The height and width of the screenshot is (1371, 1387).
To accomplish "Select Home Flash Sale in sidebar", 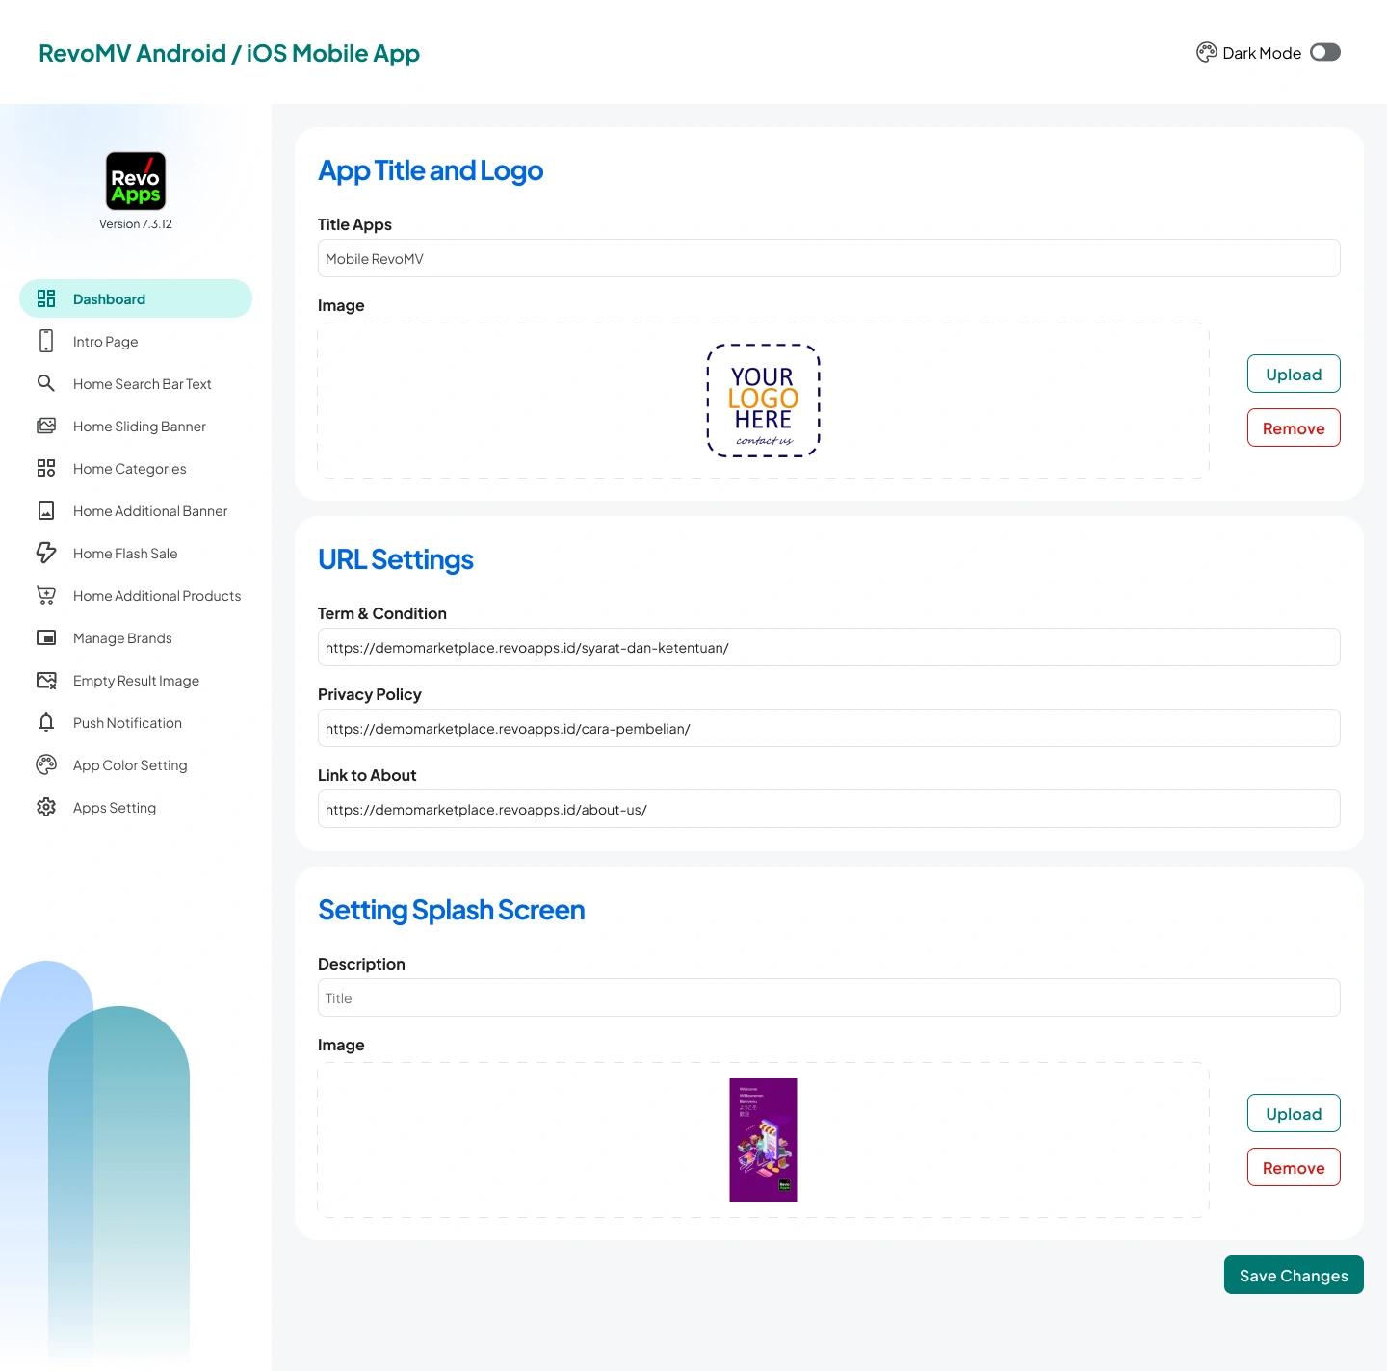I will tap(136, 553).
